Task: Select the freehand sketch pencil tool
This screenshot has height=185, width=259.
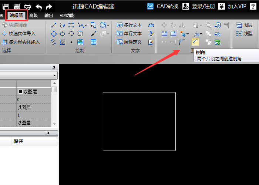Action: pyautogui.click(x=62, y=25)
